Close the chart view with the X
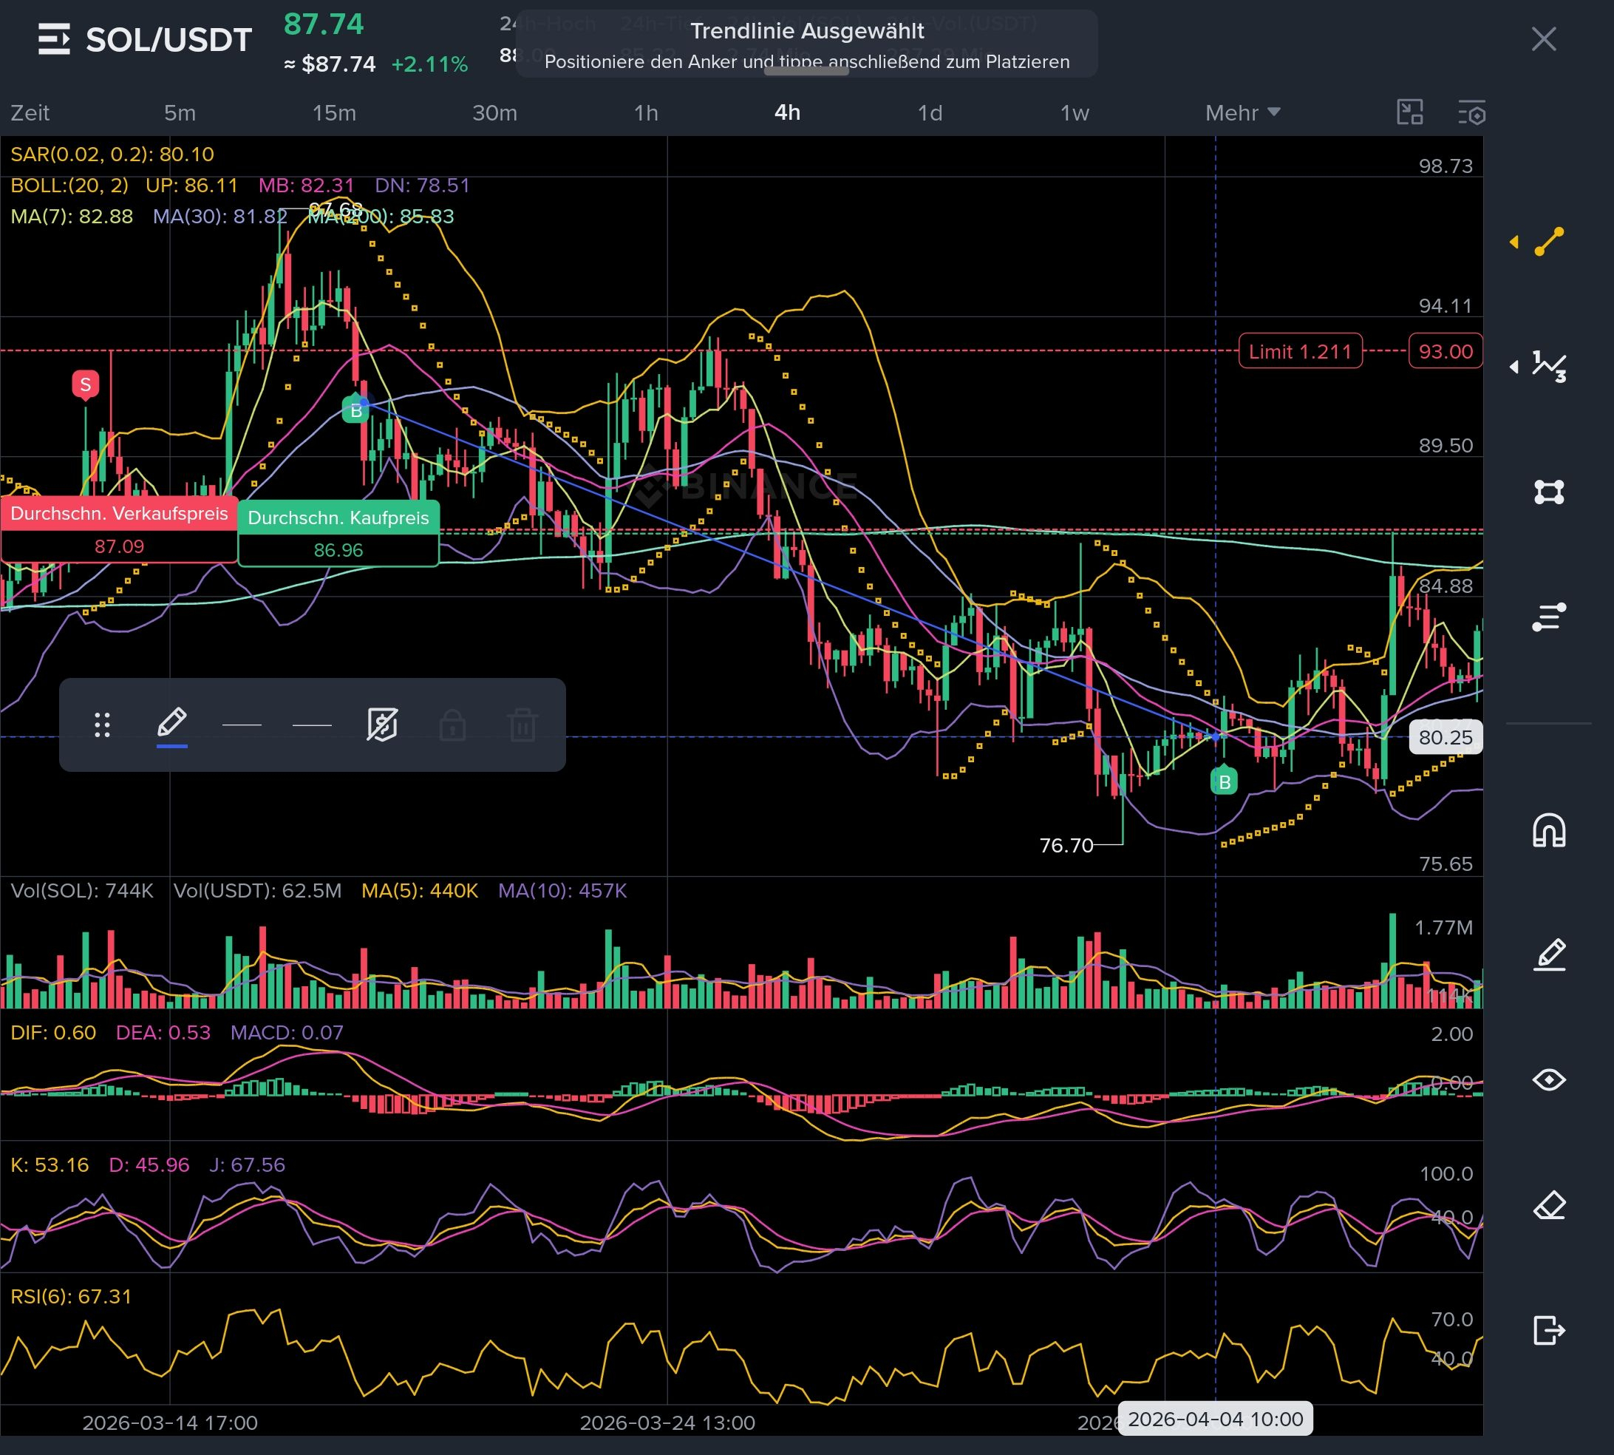Viewport: 1614px width, 1455px height. click(1544, 38)
